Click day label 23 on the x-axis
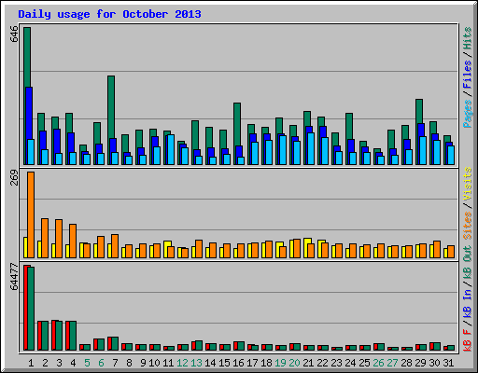The height and width of the screenshot is (373, 478). pos(336,363)
